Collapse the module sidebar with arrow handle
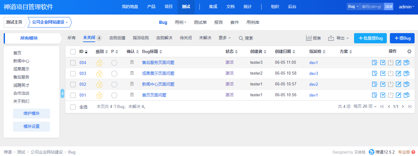This screenshot has height=156, width=418. coord(62,93)
